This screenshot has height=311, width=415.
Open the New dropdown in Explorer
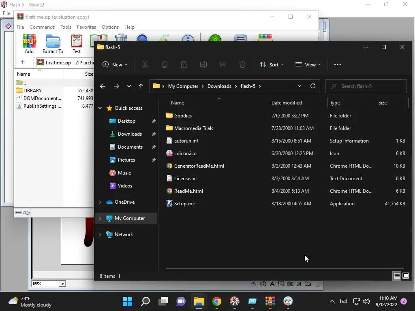(115, 64)
